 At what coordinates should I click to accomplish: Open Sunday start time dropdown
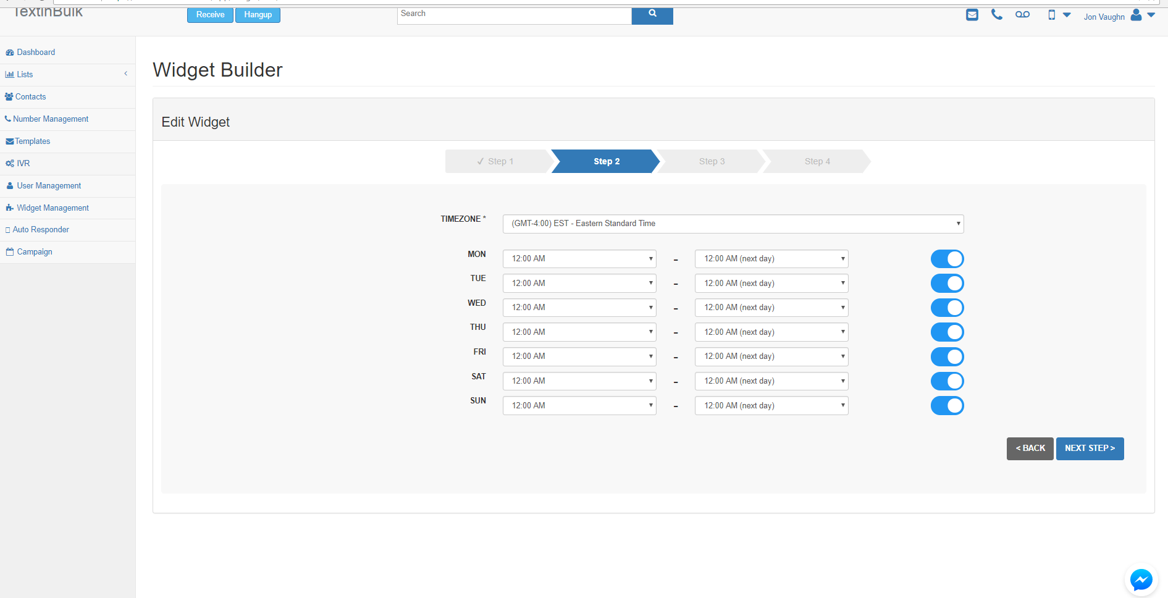tap(579, 406)
